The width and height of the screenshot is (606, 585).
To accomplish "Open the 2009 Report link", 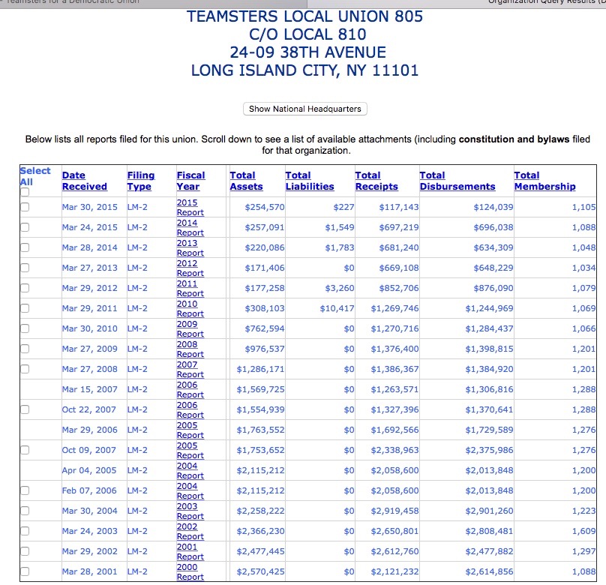I will [x=190, y=328].
